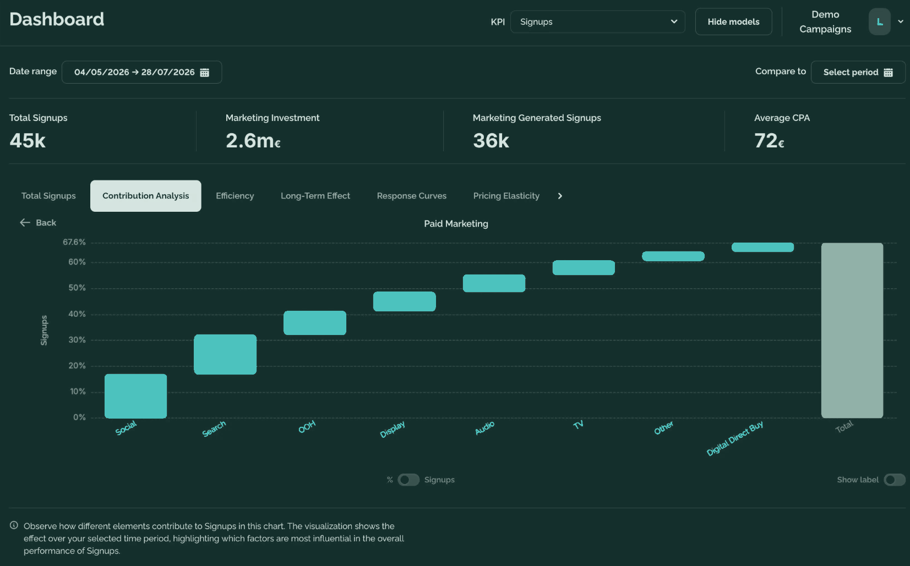Image resolution: width=910 pixels, height=566 pixels.
Task: Click the Hide models button
Action: point(733,22)
